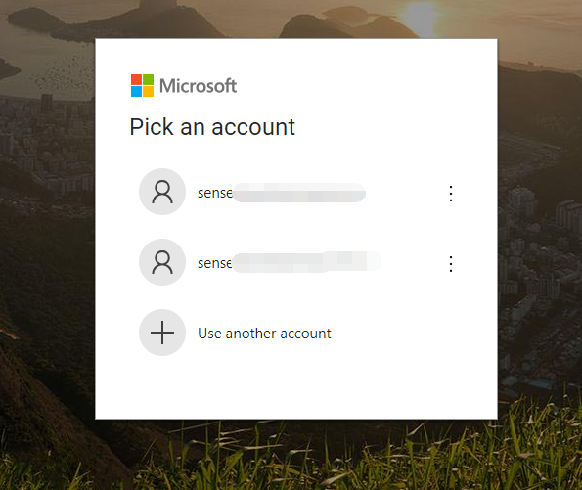582x490 pixels.
Task: Open the three-dot menu for second account
Action: pyautogui.click(x=451, y=264)
